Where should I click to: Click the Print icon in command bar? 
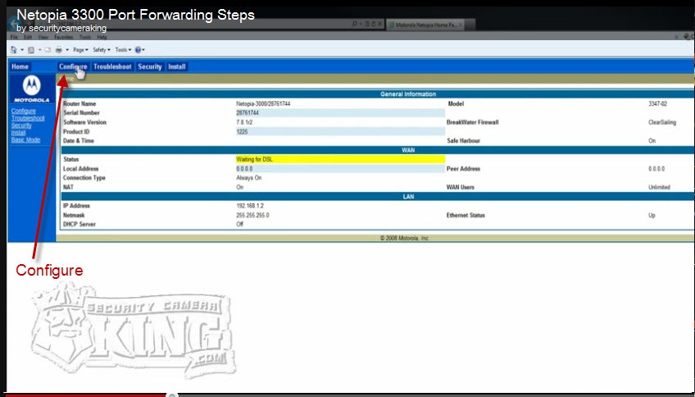pyautogui.click(x=59, y=50)
